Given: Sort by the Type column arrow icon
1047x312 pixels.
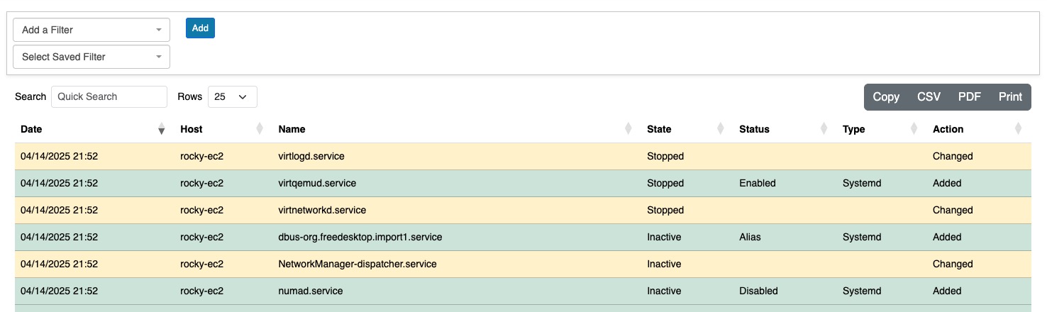Looking at the screenshot, I should [914, 129].
